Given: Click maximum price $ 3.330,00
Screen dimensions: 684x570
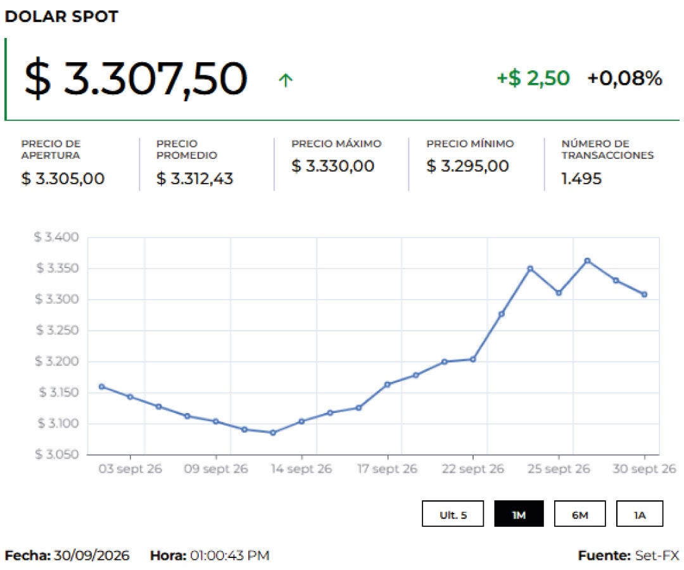Looking at the screenshot, I should pos(333,166).
